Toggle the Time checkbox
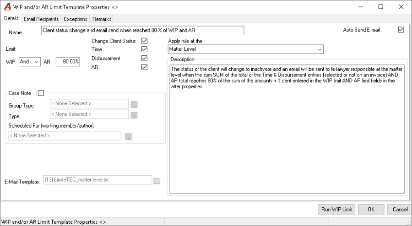Screen dimensions: 412x226 (x=144, y=49)
